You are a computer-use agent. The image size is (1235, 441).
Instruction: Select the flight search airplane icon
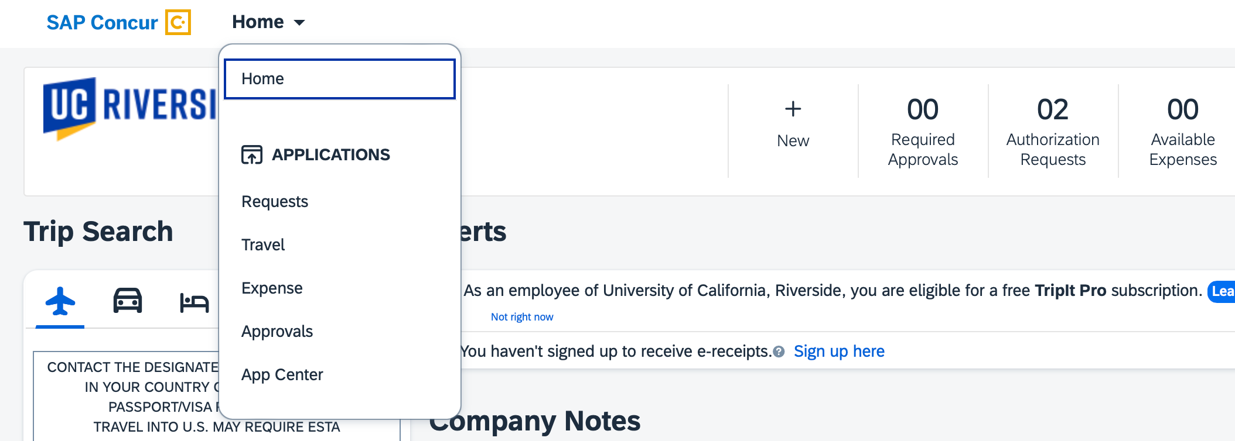coord(60,301)
